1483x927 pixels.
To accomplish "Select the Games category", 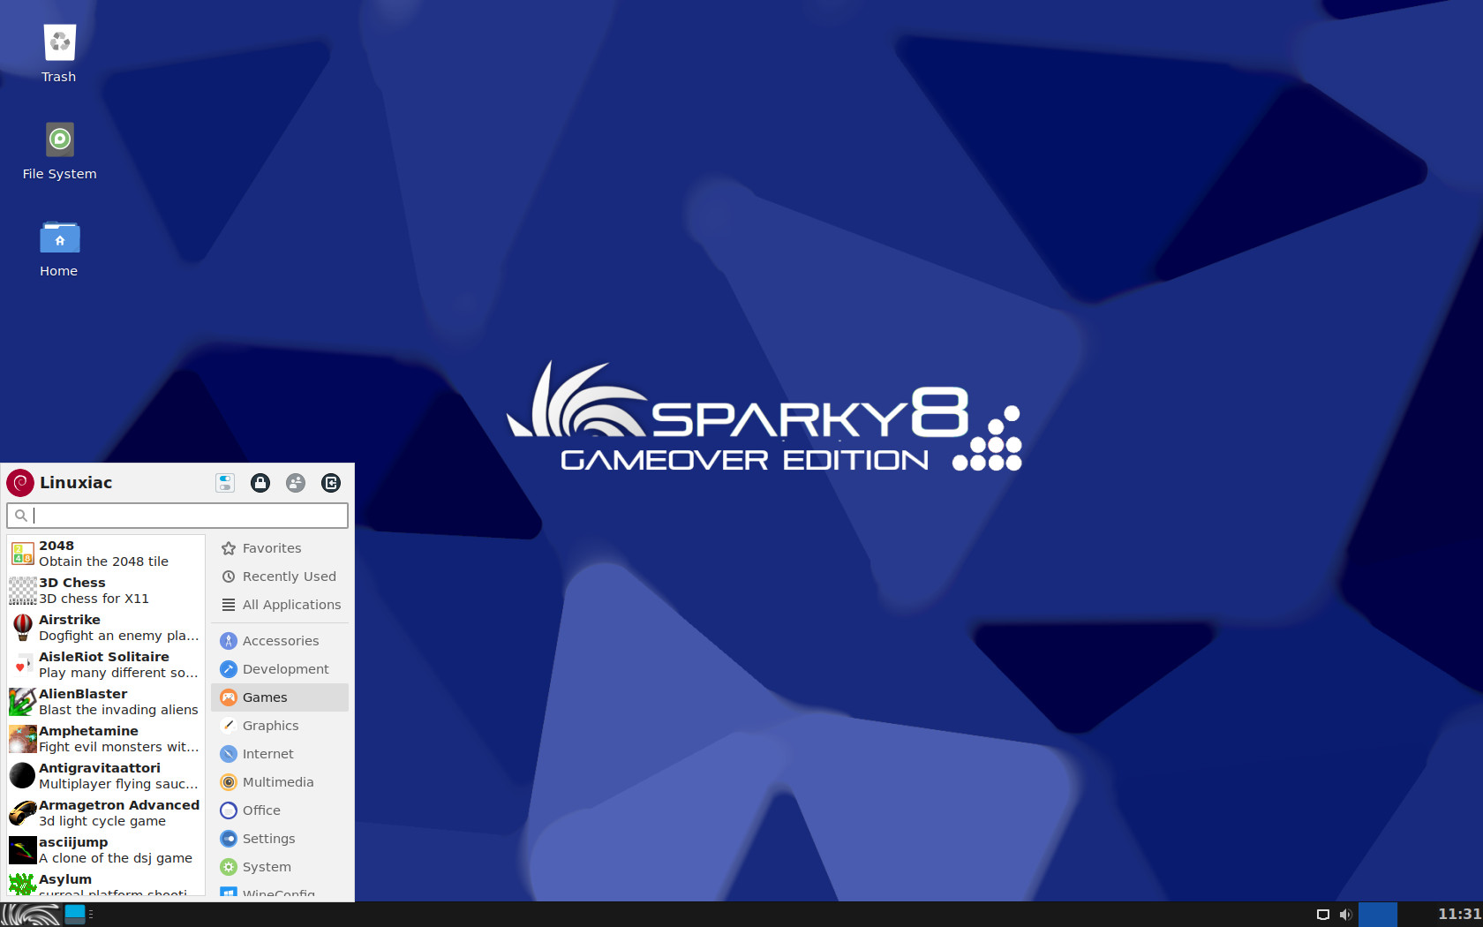I will (280, 697).
